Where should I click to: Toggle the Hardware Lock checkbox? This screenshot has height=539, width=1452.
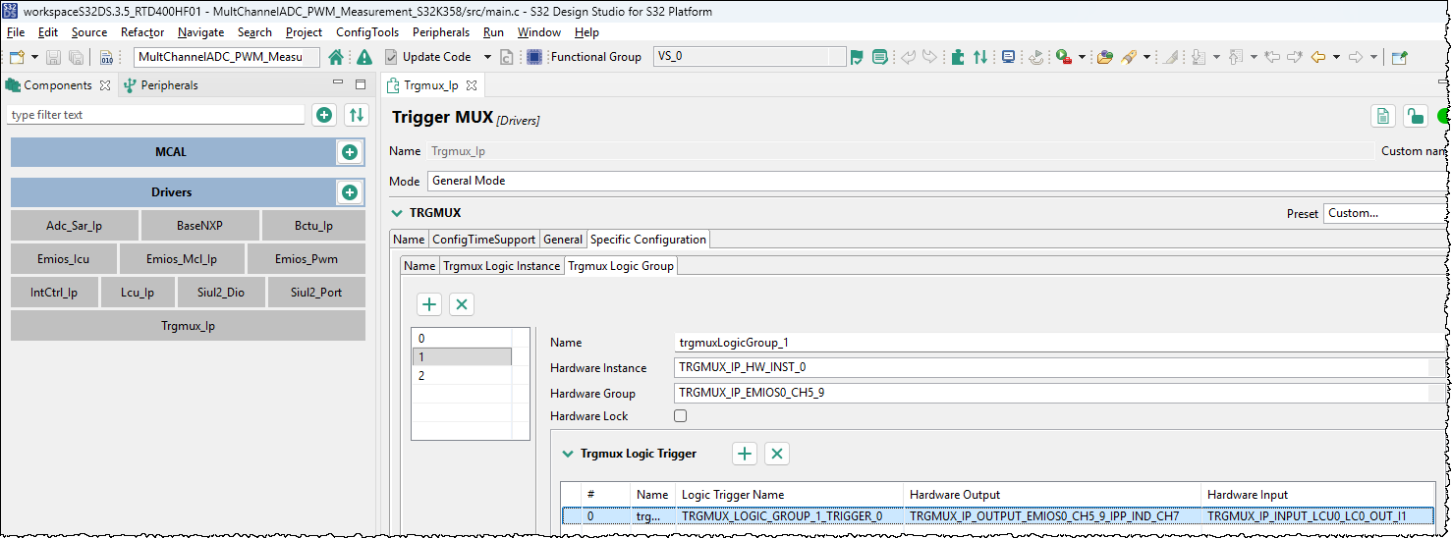click(x=681, y=416)
